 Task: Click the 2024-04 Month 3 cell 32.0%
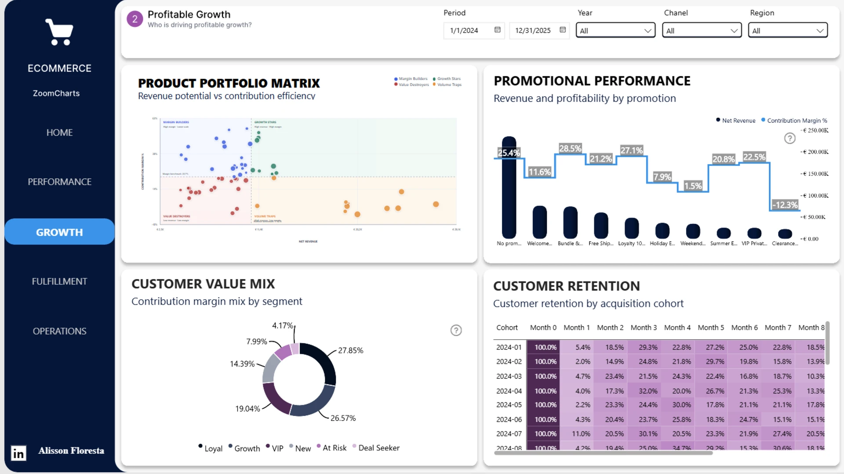click(x=644, y=391)
